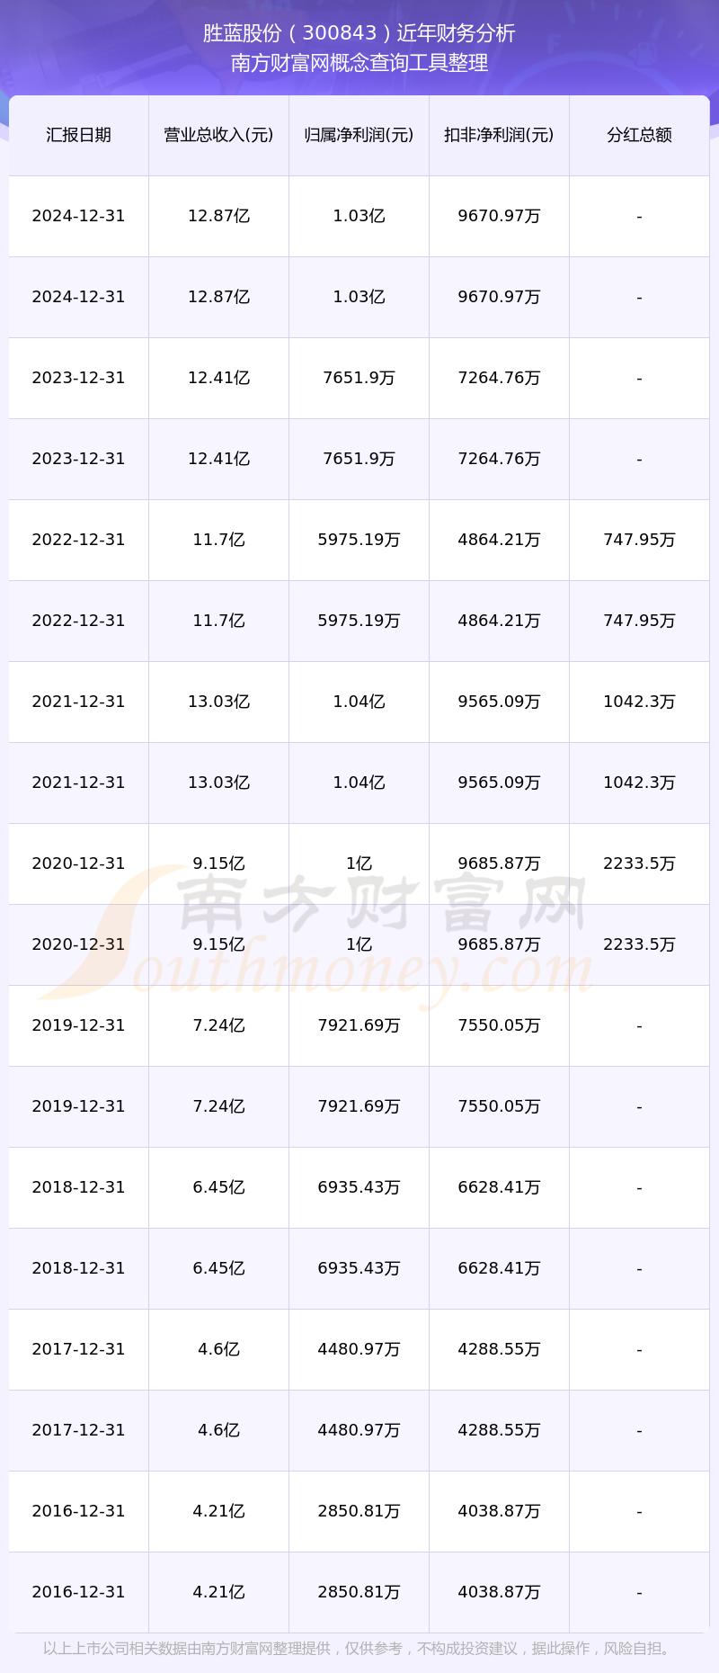The height and width of the screenshot is (1673, 719).
Task: Click the footer disclaimer text
Action: click(x=359, y=1649)
